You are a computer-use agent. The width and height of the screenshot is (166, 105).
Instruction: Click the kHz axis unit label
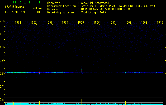pyautogui.click(x=2, y=21)
